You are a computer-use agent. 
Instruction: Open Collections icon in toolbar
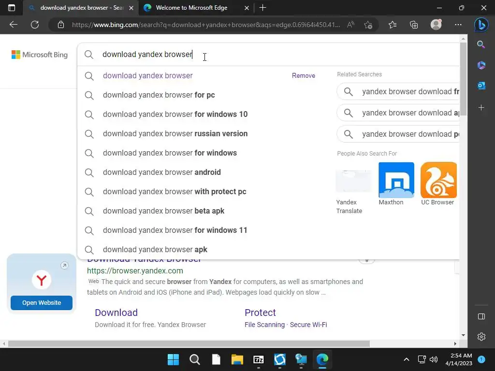[414, 25]
